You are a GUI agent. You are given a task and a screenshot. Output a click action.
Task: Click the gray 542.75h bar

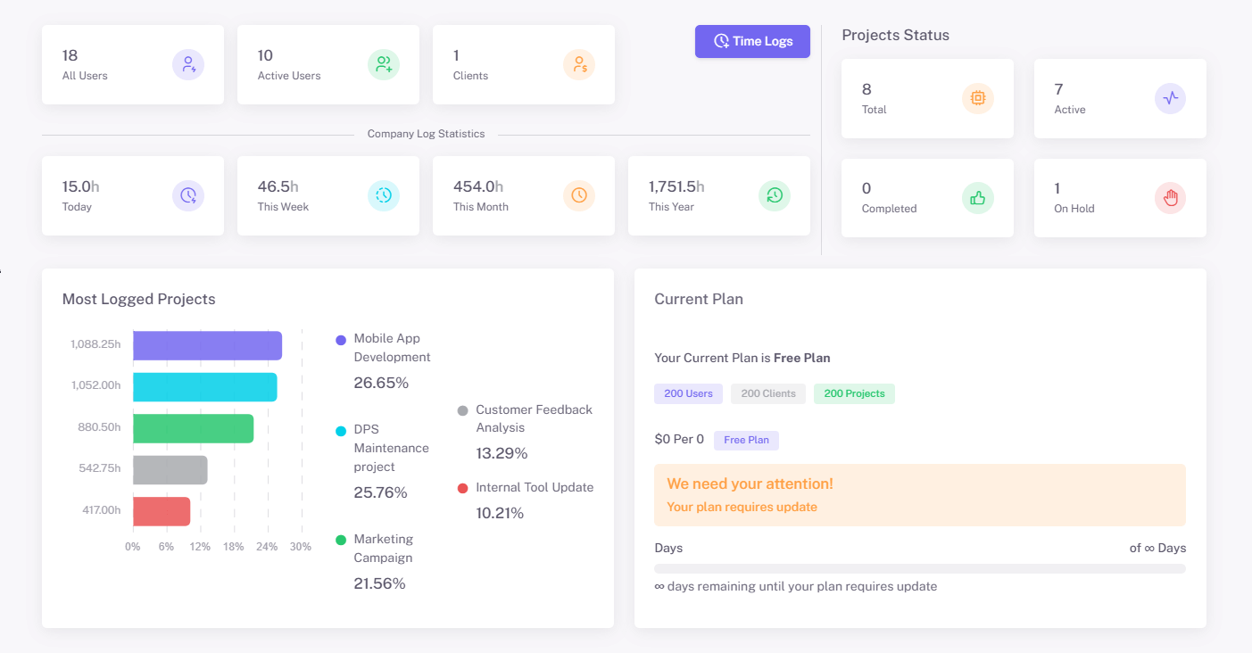tap(170, 470)
